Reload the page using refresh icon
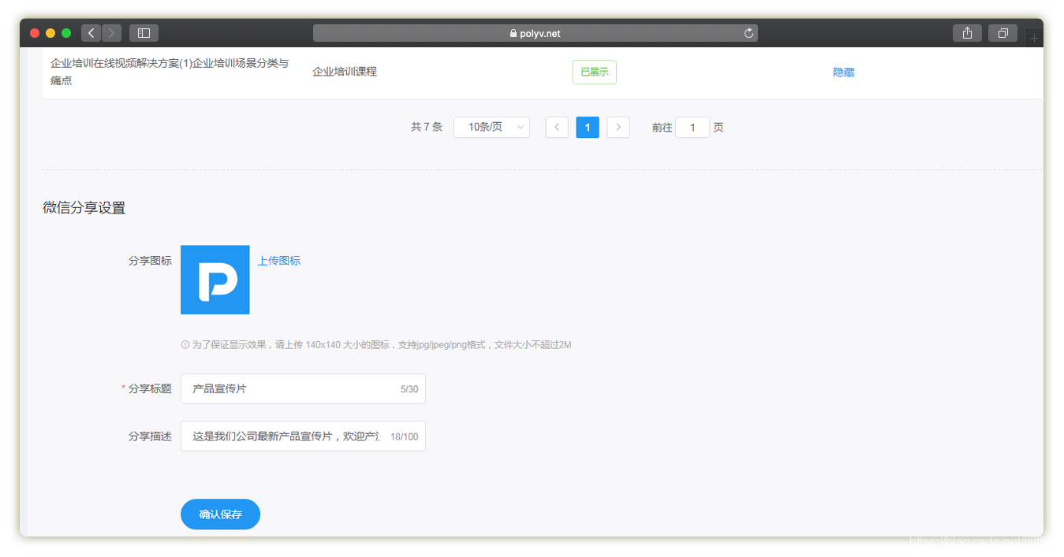 [749, 33]
